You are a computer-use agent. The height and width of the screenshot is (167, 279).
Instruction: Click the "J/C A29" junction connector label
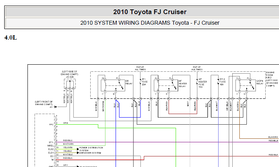tap(69, 77)
